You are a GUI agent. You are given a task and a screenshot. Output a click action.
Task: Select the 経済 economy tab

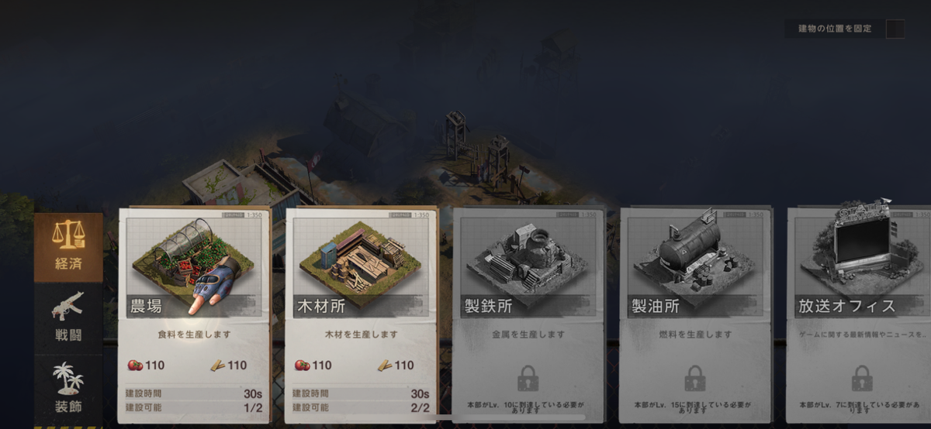[68, 247]
